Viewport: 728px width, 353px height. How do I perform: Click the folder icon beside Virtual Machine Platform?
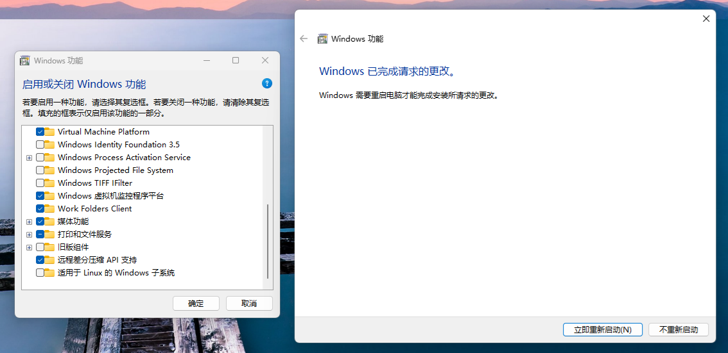(x=50, y=132)
